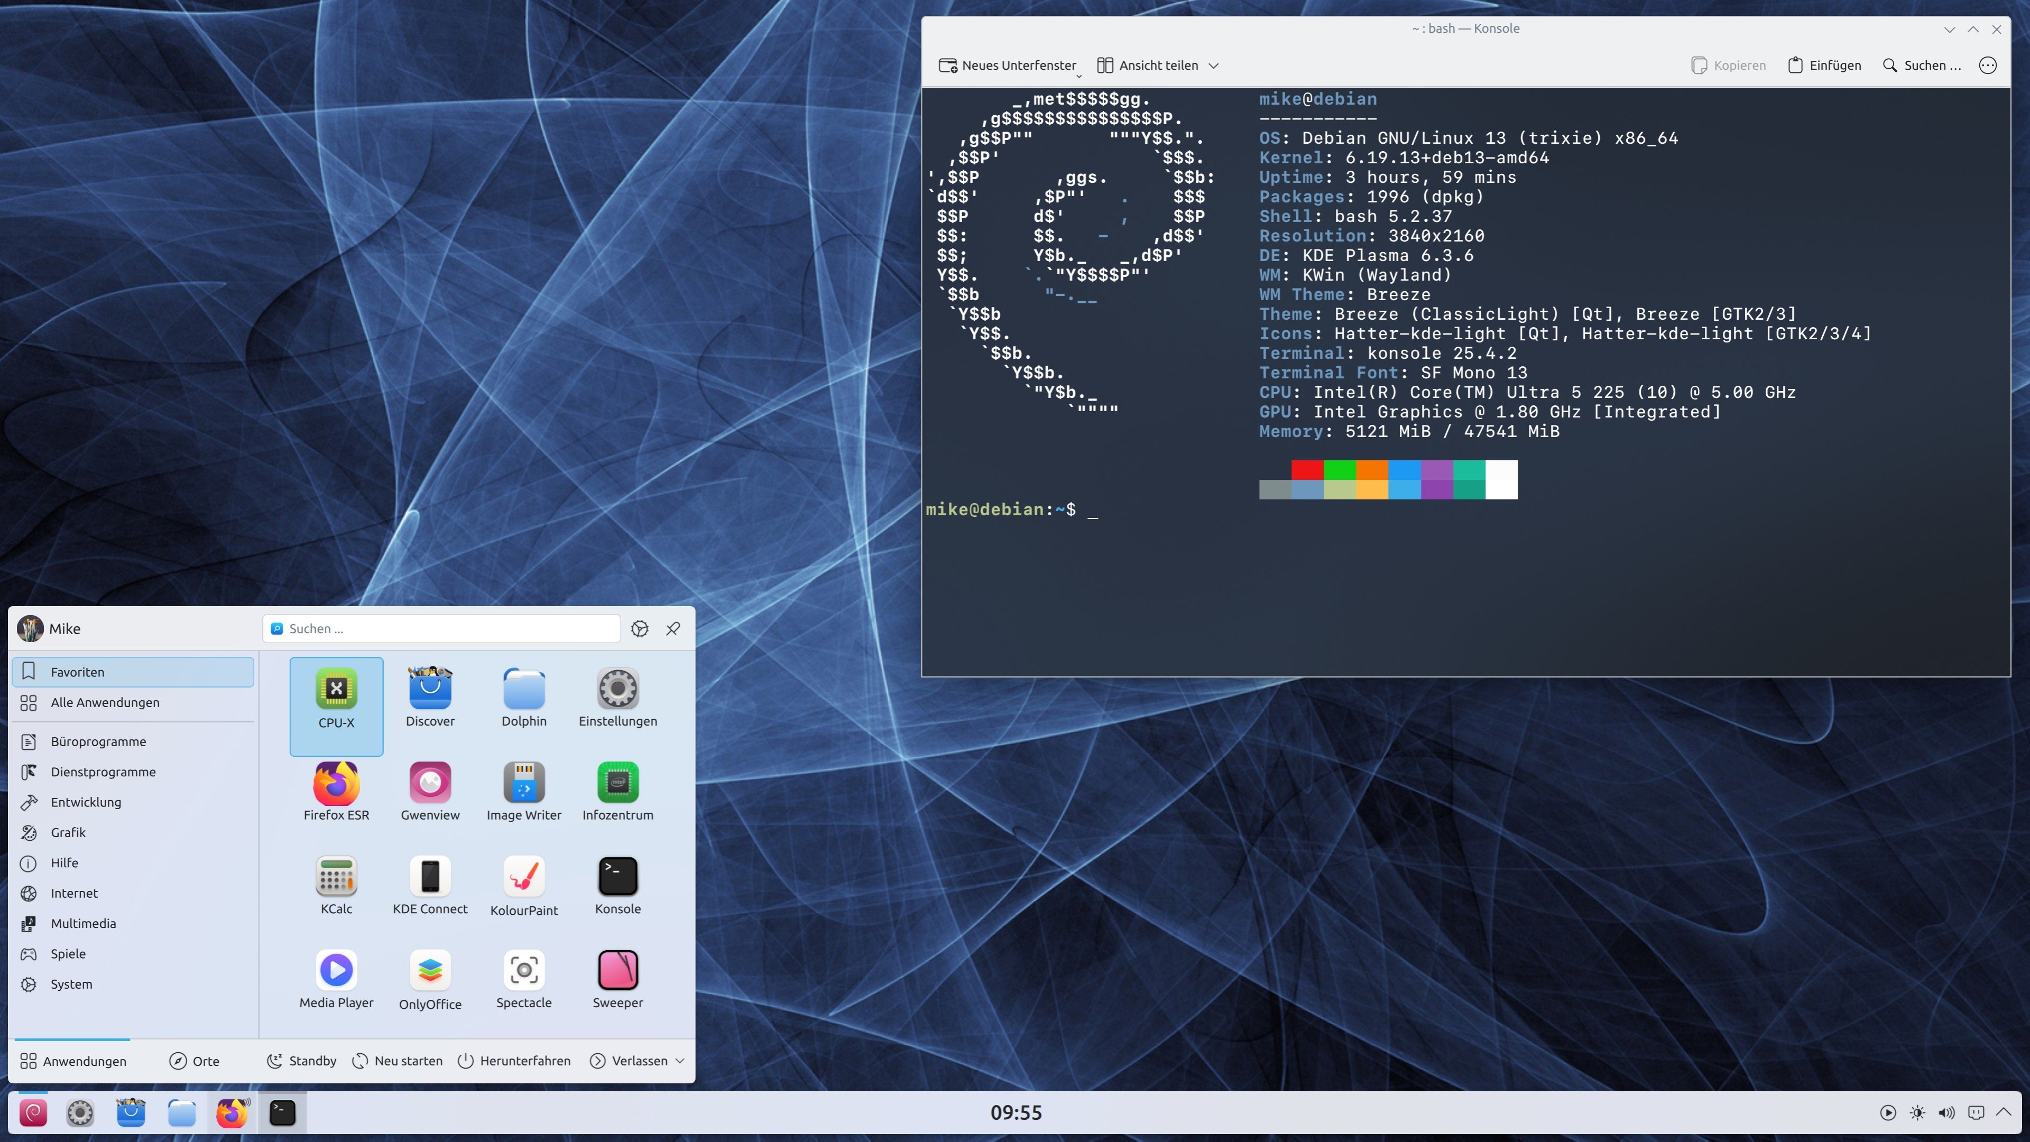Open Discover from the taskbar
This screenshot has width=2030, height=1142.
click(x=131, y=1113)
